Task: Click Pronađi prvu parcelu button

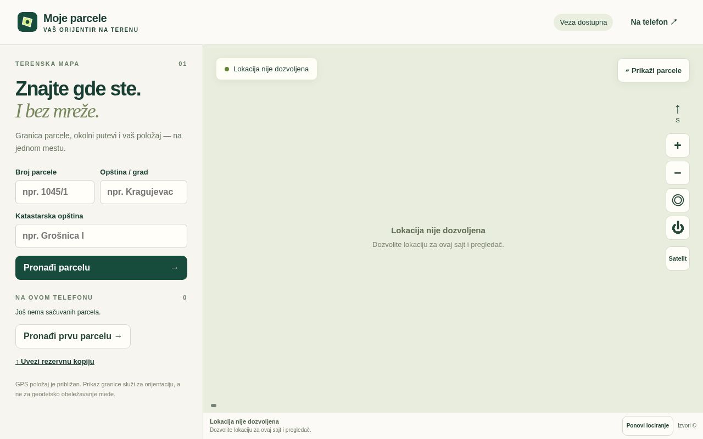Action: click(x=73, y=336)
